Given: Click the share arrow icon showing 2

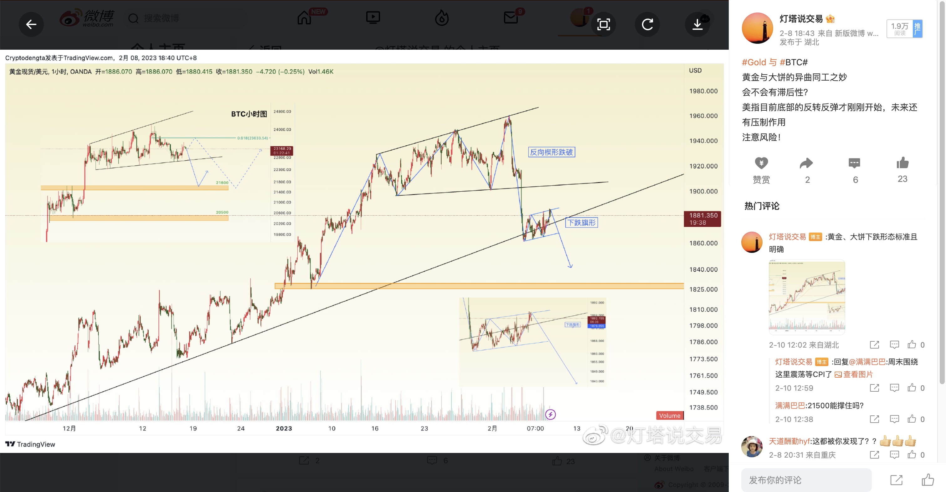Looking at the screenshot, I should click(806, 164).
